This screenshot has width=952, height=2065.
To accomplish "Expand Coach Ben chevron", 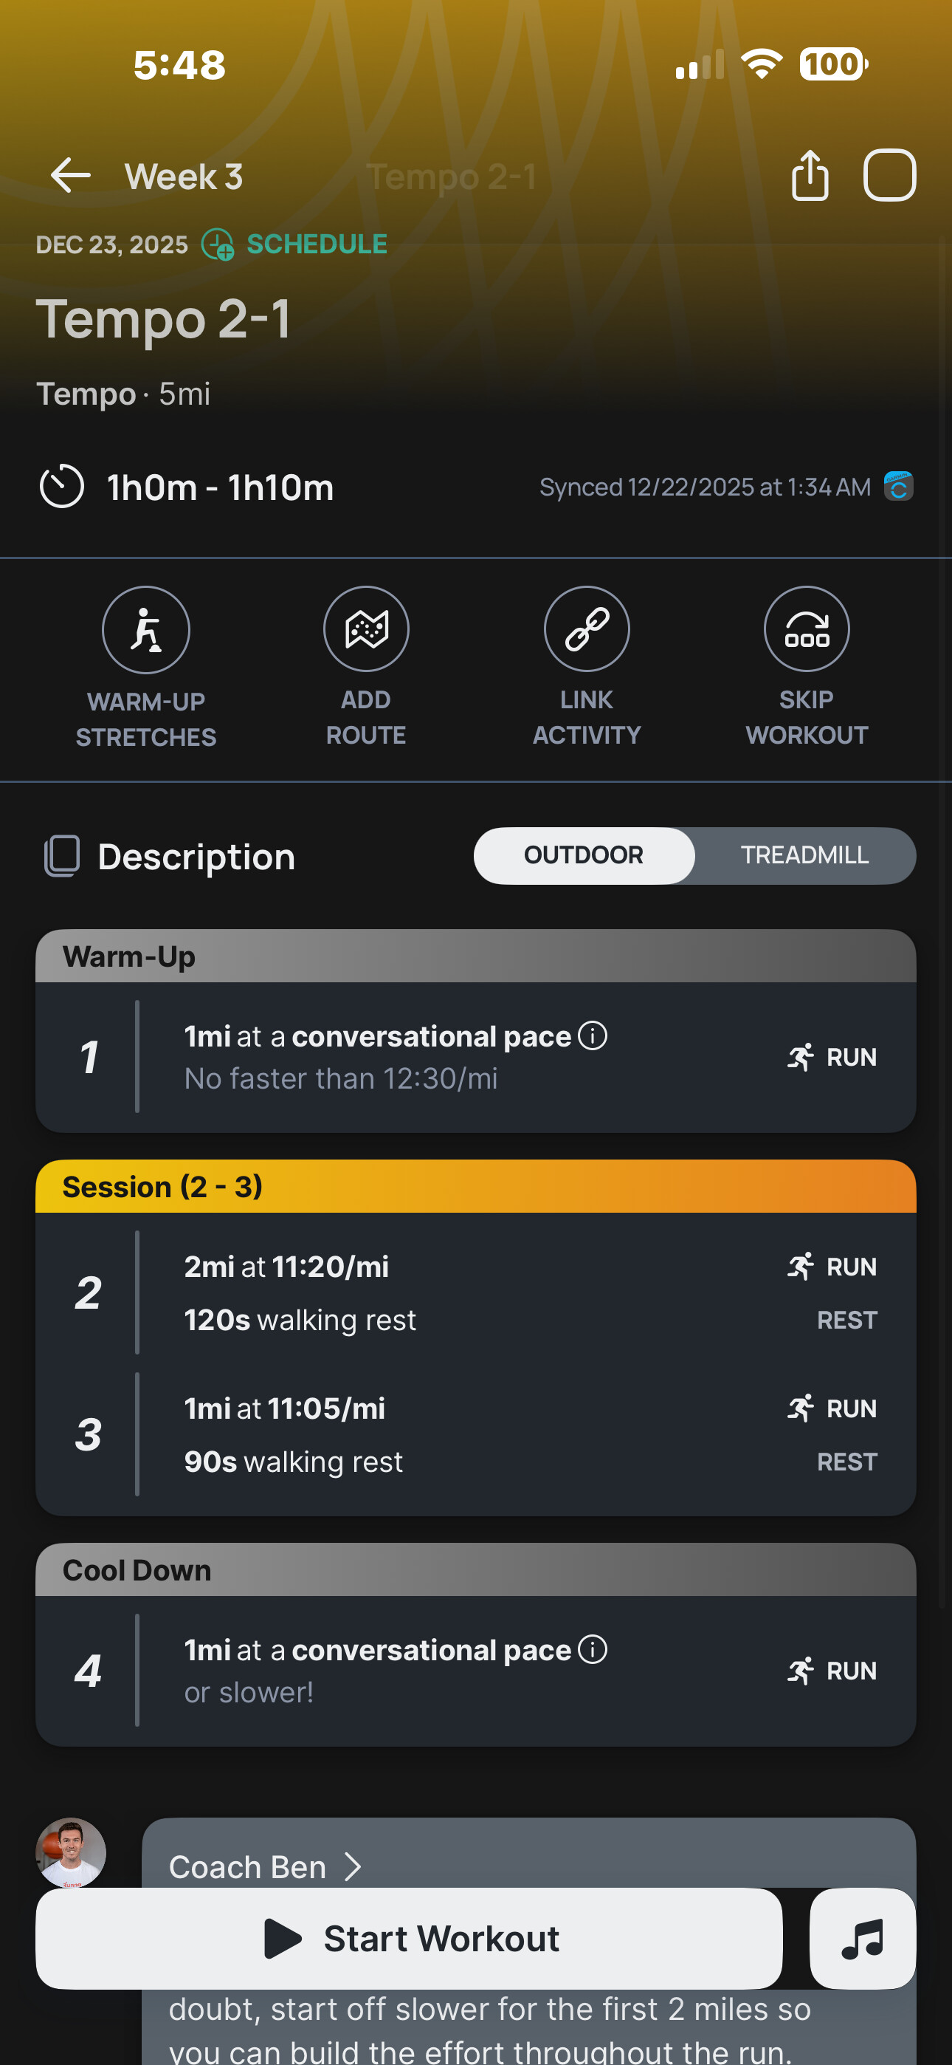I will pyautogui.click(x=353, y=1867).
